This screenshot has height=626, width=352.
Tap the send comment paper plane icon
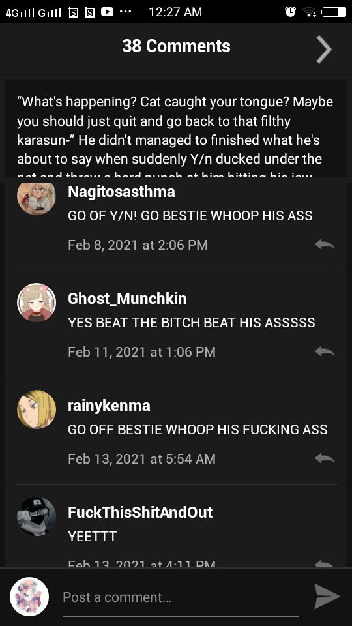(x=327, y=597)
